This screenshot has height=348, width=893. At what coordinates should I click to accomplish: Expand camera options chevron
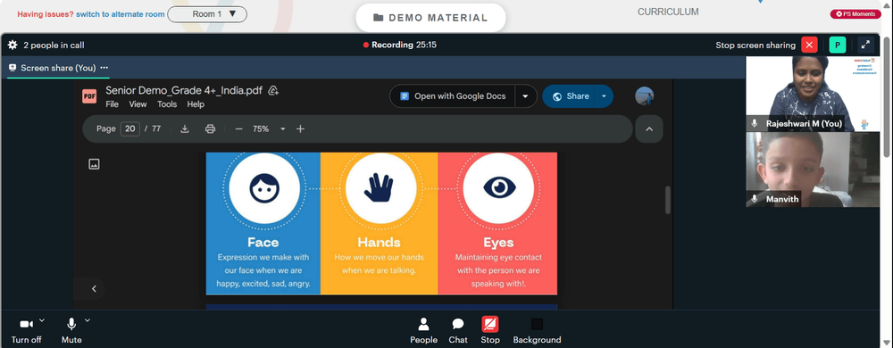coord(42,320)
